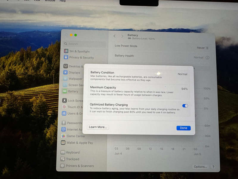Select the Printers & Scanners icon

point(62,166)
